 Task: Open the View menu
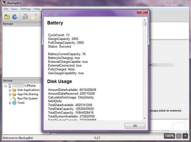click(14, 9)
